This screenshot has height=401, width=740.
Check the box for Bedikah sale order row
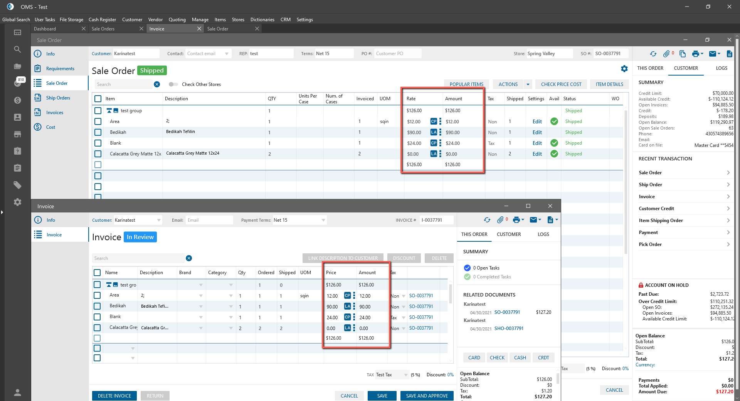point(98,132)
